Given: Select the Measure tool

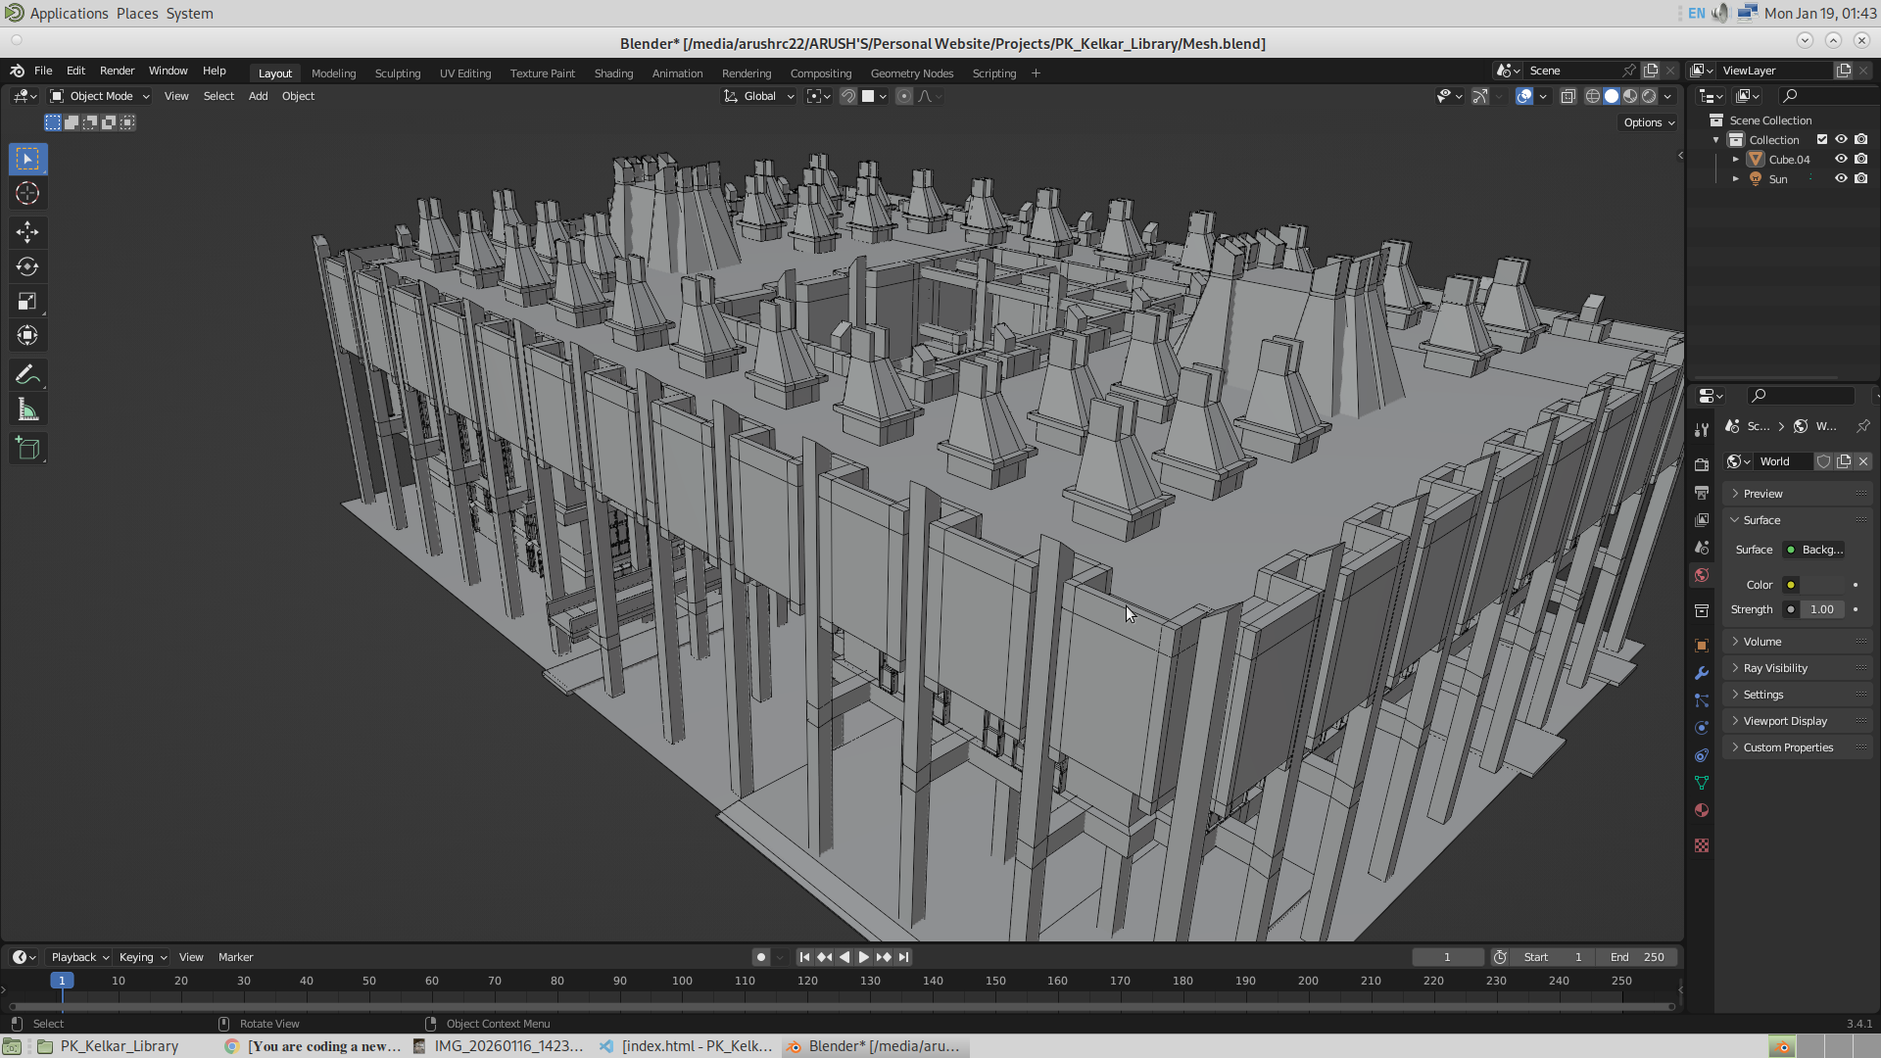Looking at the screenshot, I should point(27,410).
